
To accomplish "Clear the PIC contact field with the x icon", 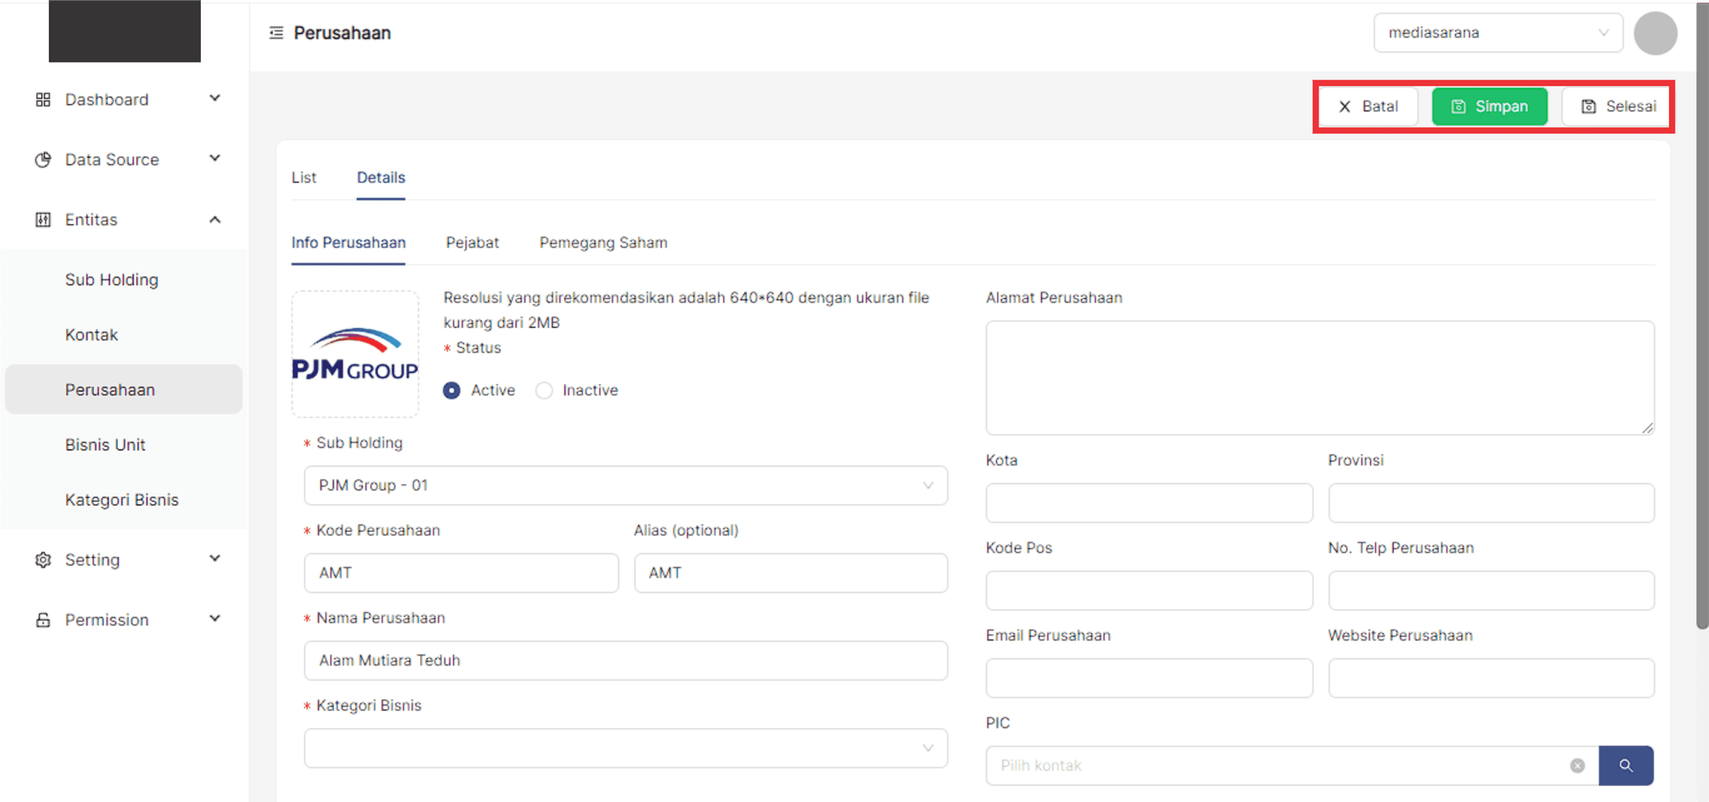I will pyautogui.click(x=1577, y=765).
